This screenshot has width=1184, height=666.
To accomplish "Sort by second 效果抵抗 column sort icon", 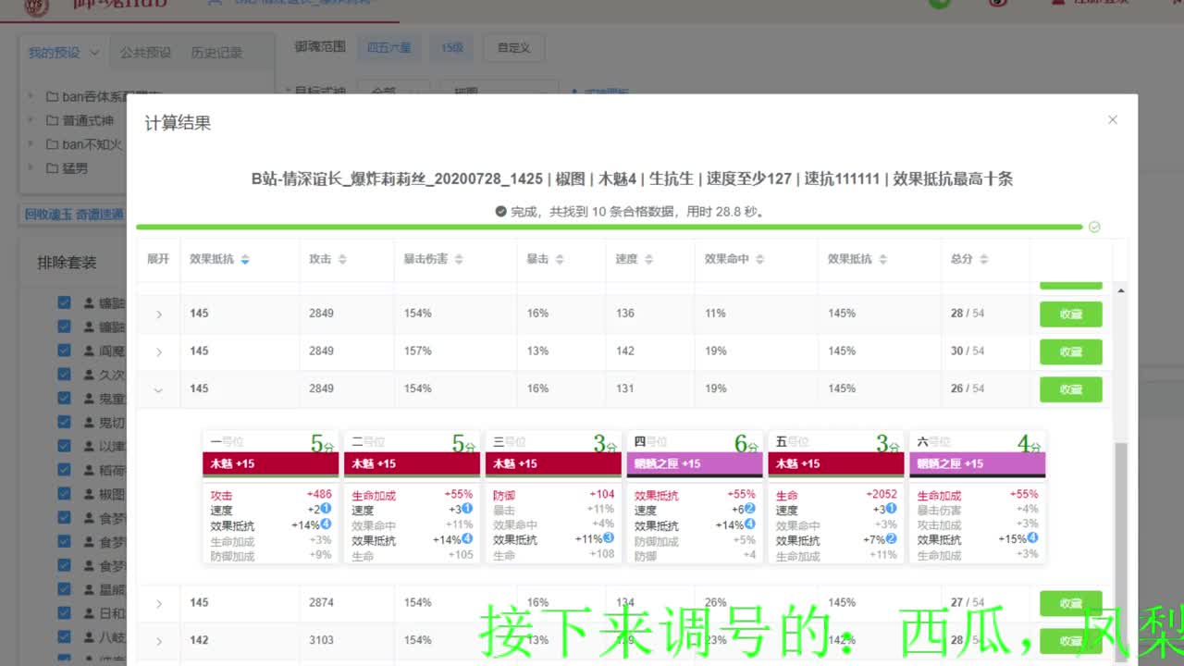I will 882,260.
